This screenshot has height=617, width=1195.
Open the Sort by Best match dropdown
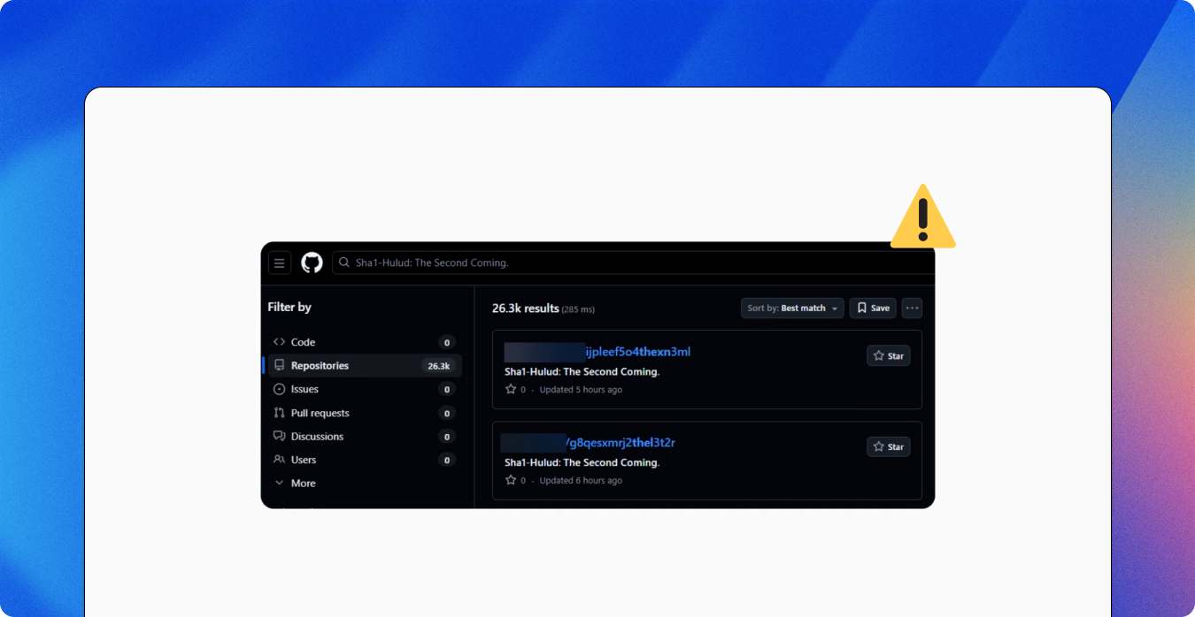point(792,308)
